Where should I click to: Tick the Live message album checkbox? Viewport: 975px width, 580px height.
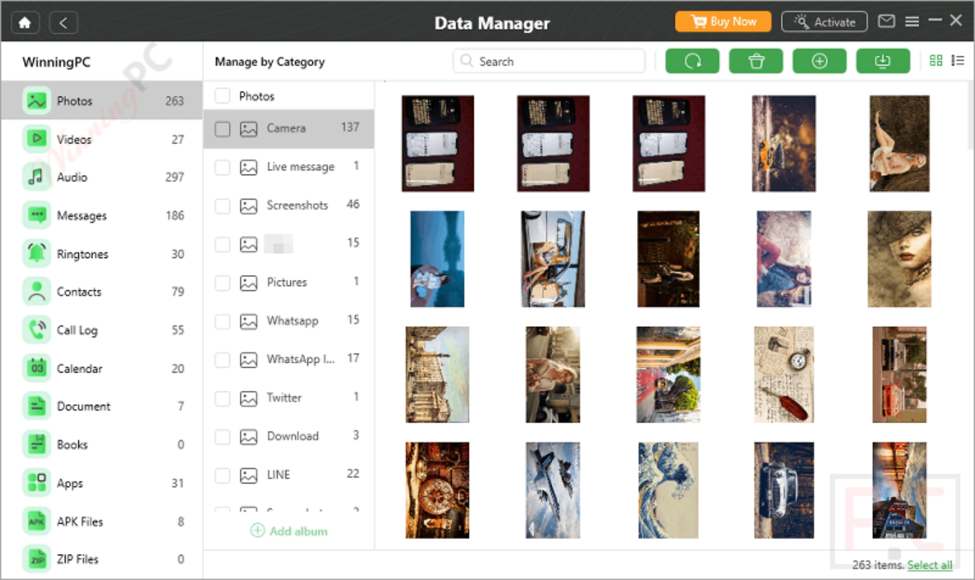[222, 167]
